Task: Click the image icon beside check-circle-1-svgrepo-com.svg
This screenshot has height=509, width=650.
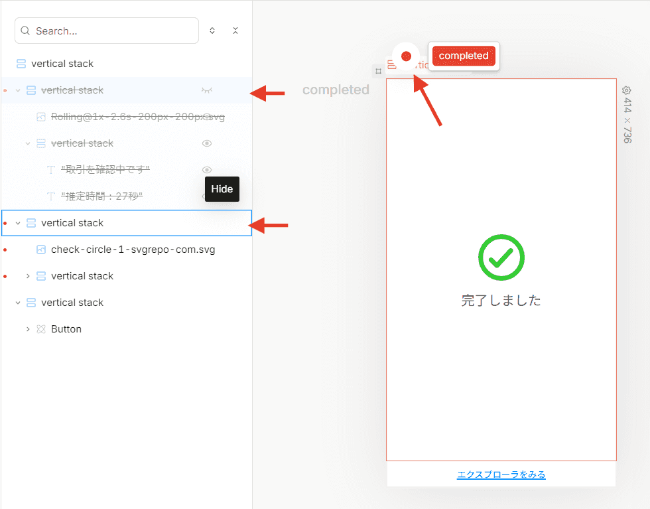Action: click(x=41, y=250)
